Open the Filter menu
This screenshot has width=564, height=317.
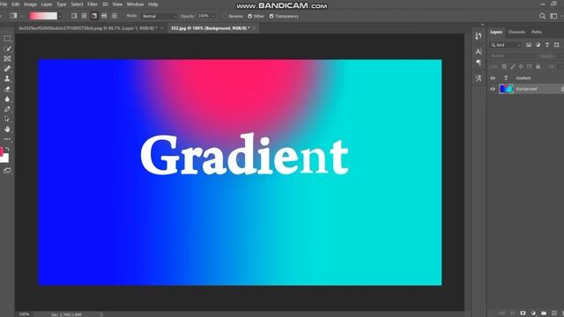93,4
